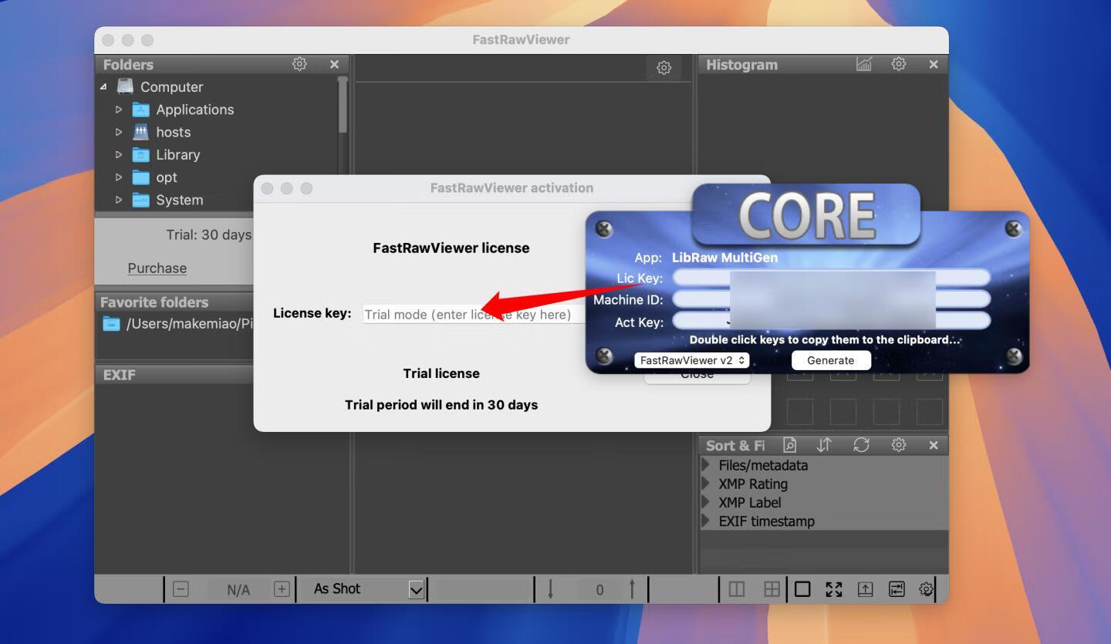The width and height of the screenshot is (1111, 644).
Task: Select the single image view icon
Action: [x=802, y=589]
